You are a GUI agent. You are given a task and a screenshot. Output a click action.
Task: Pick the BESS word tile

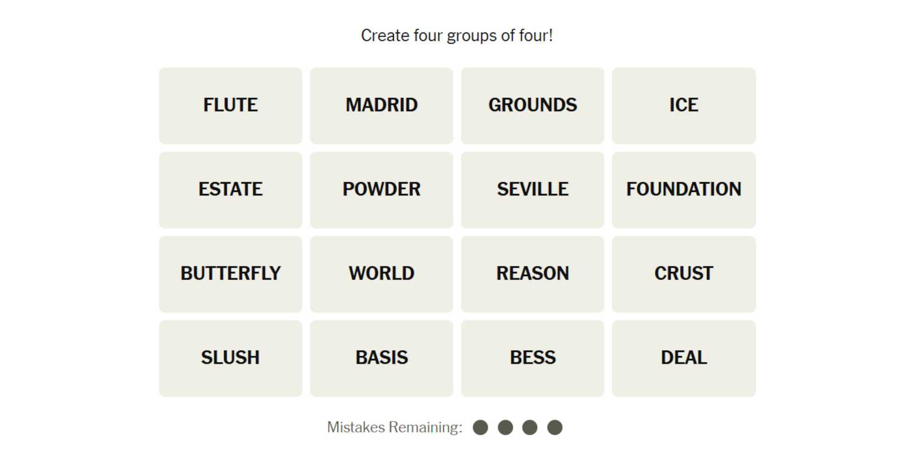(532, 358)
